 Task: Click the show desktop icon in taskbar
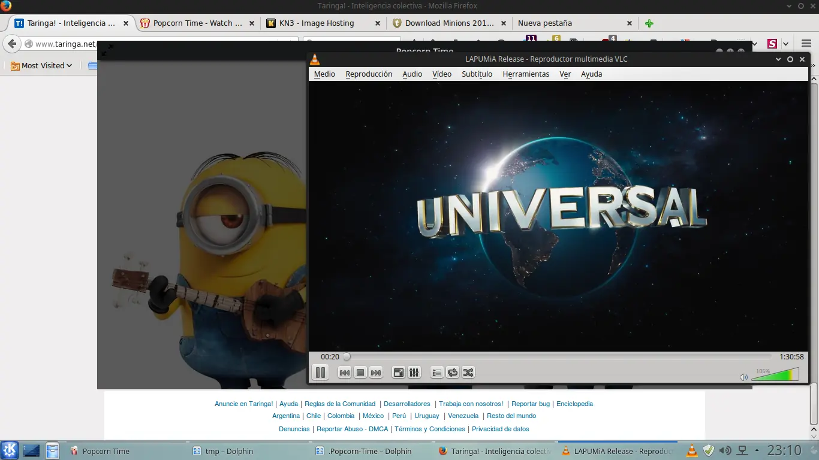(31, 450)
